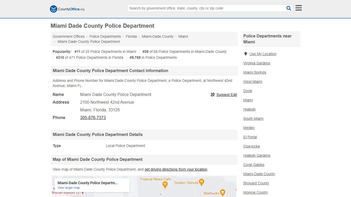Click the Dunkin' Donuts map marker
351x197 pixels.
coord(202,182)
